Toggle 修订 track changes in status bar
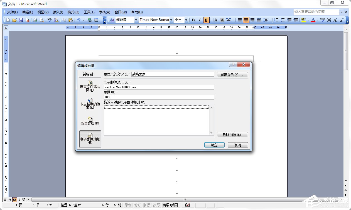The image size is (351, 210). pos(137,205)
